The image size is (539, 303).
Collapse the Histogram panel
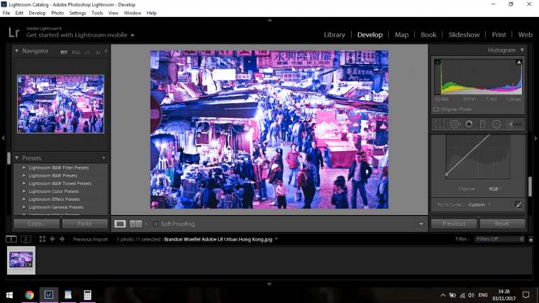522,50
